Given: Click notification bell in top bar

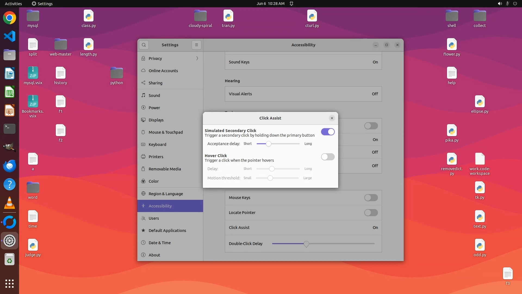Looking at the screenshot, I should [x=291, y=4].
